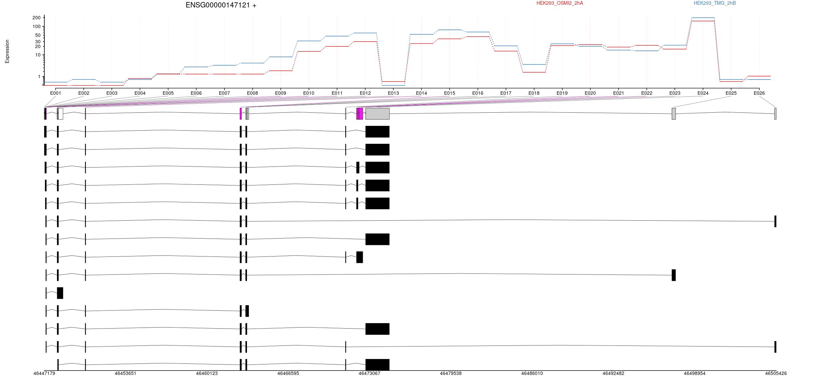Click exon bin label E017
813x379 pixels.
coord(506,93)
